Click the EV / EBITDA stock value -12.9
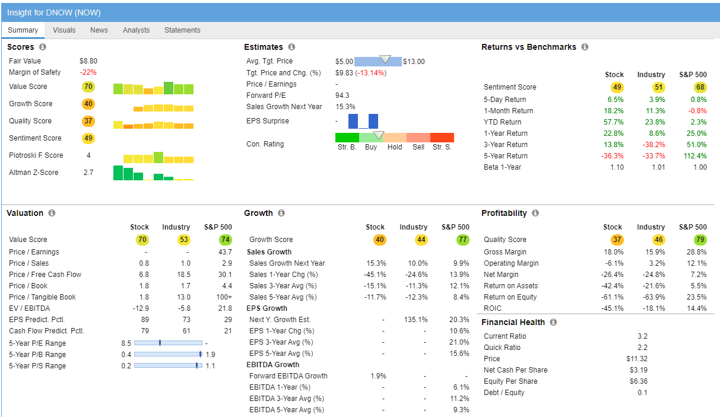Viewport: 720px width, 417px height. click(140, 308)
